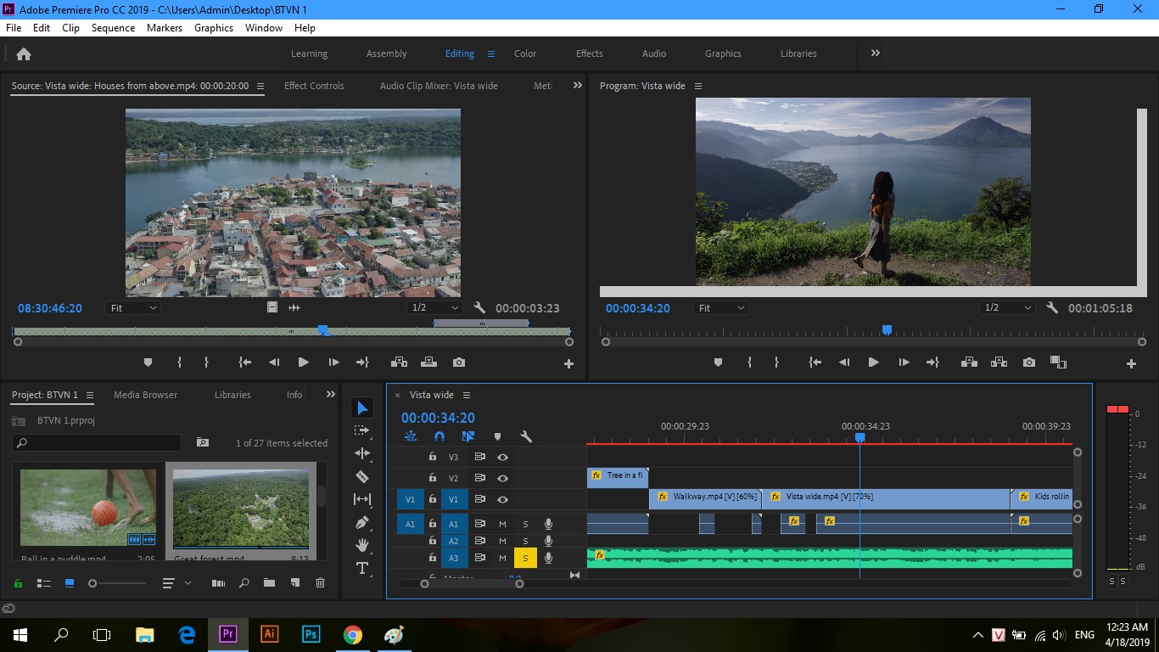
Task: Click Insert button in Source monitor
Action: pos(398,363)
